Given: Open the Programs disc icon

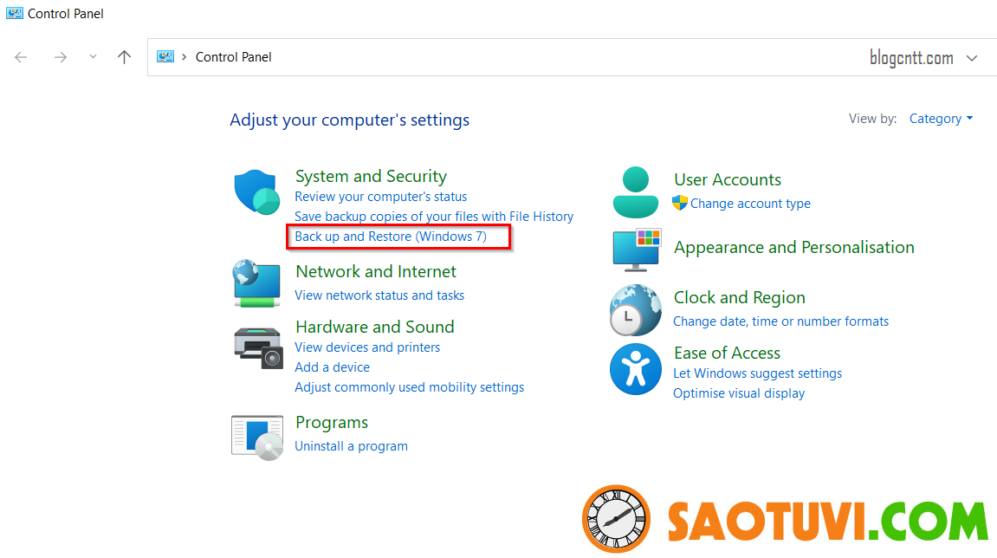Looking at the screenshot, I should pyautogui.click(x=257, y=437).
